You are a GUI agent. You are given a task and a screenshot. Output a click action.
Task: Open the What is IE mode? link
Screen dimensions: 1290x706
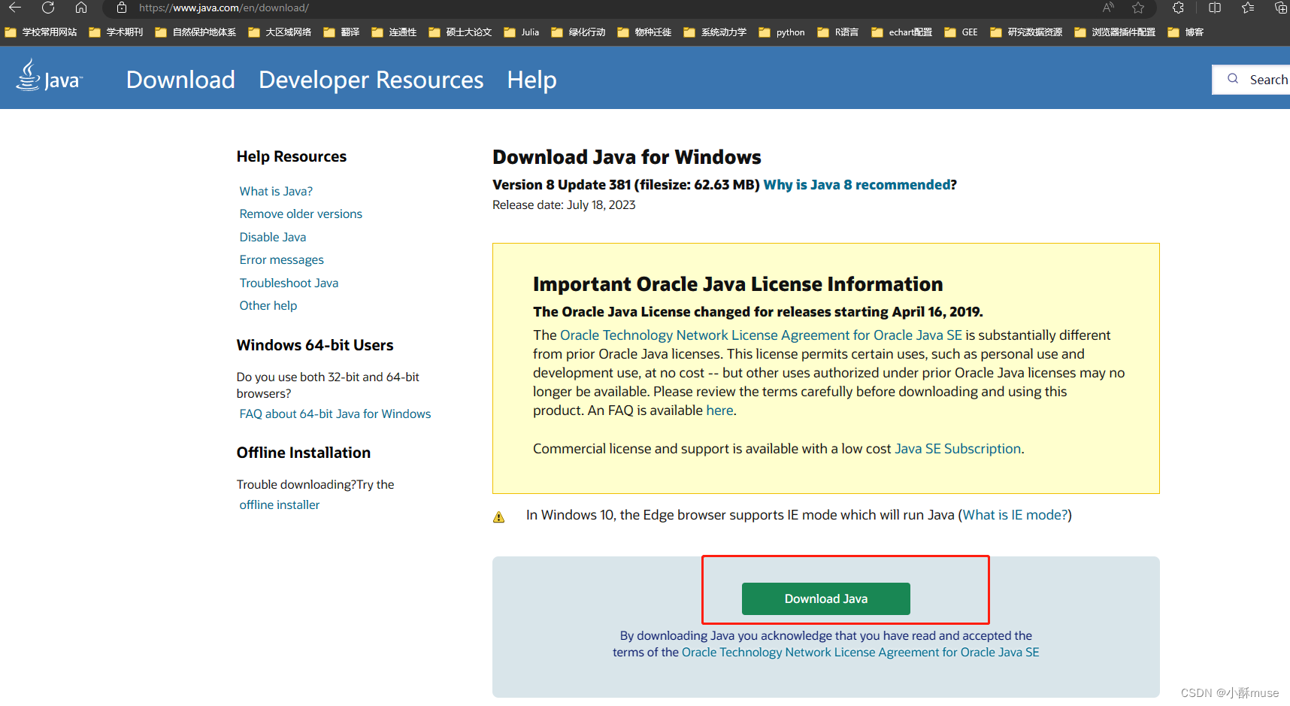[x=1015, y=515]
